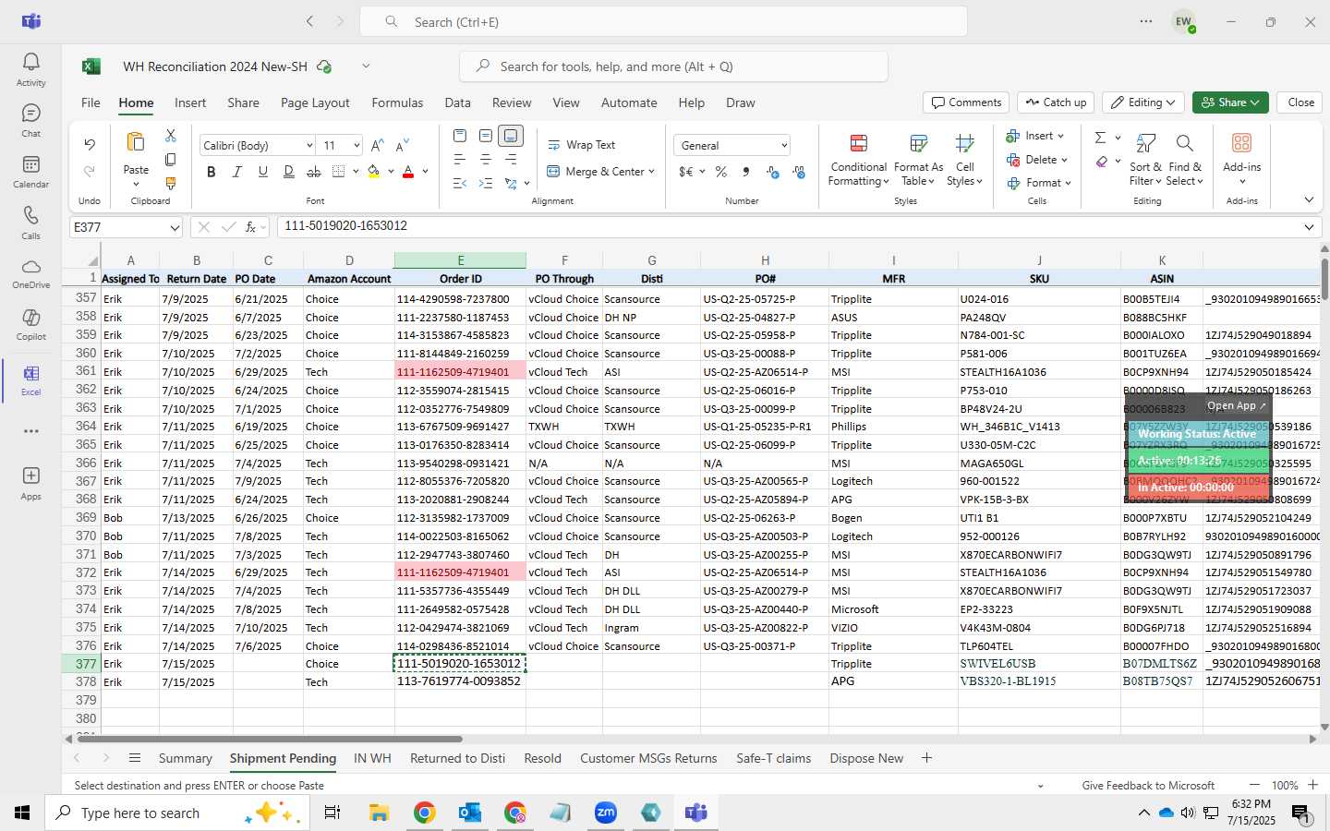Open the font name dropdown
The image size is (1330, 831).
(x=308, y=146)
